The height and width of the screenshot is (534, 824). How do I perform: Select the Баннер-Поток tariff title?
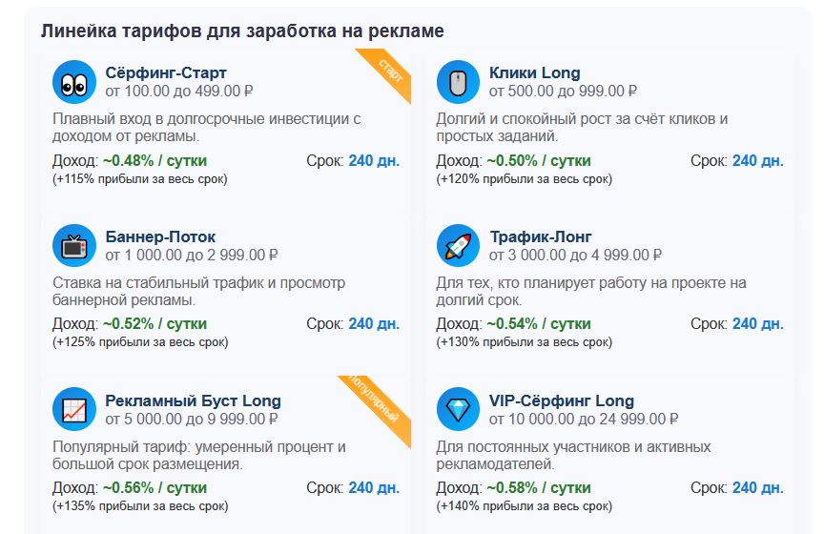(x=160, y=236)
